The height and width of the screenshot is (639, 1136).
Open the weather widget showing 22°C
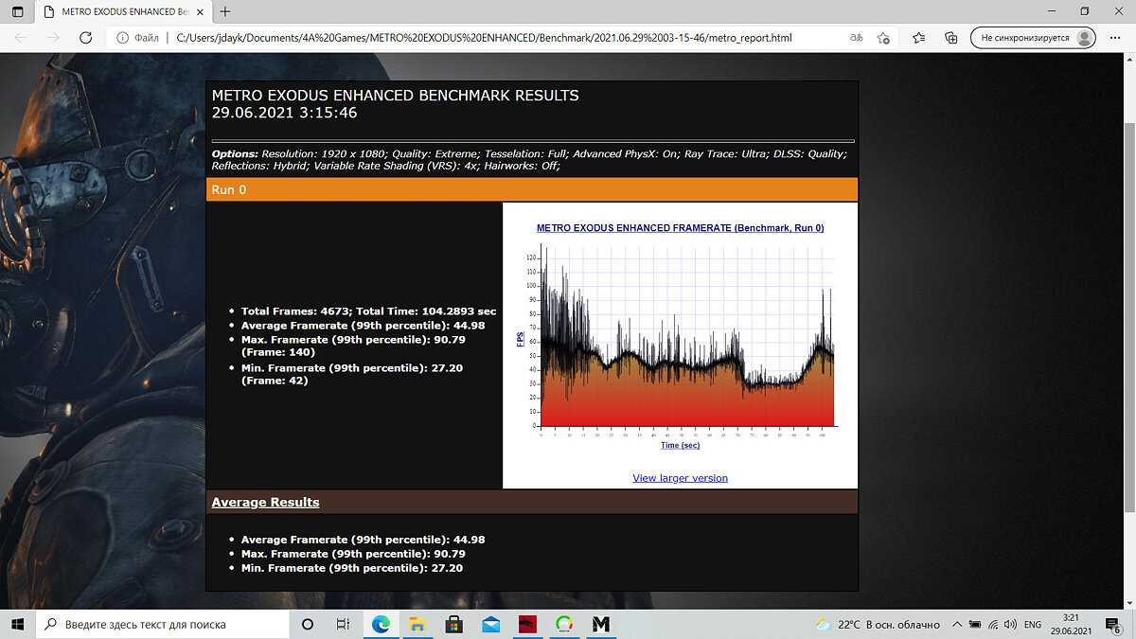point(877,625)
